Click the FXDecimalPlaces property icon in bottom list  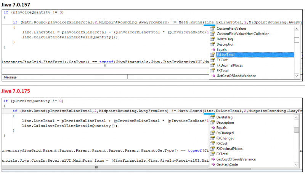(213, 149)
